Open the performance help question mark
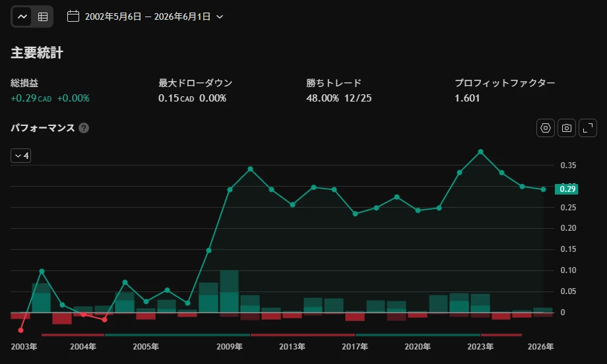 84,128
